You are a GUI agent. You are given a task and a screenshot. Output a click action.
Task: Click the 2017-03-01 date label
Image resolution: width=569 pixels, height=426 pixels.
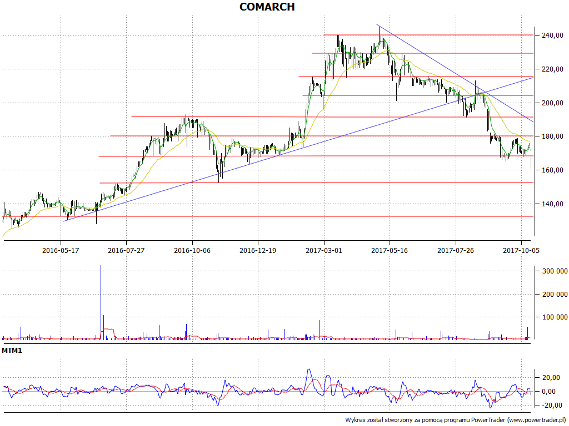324,250
